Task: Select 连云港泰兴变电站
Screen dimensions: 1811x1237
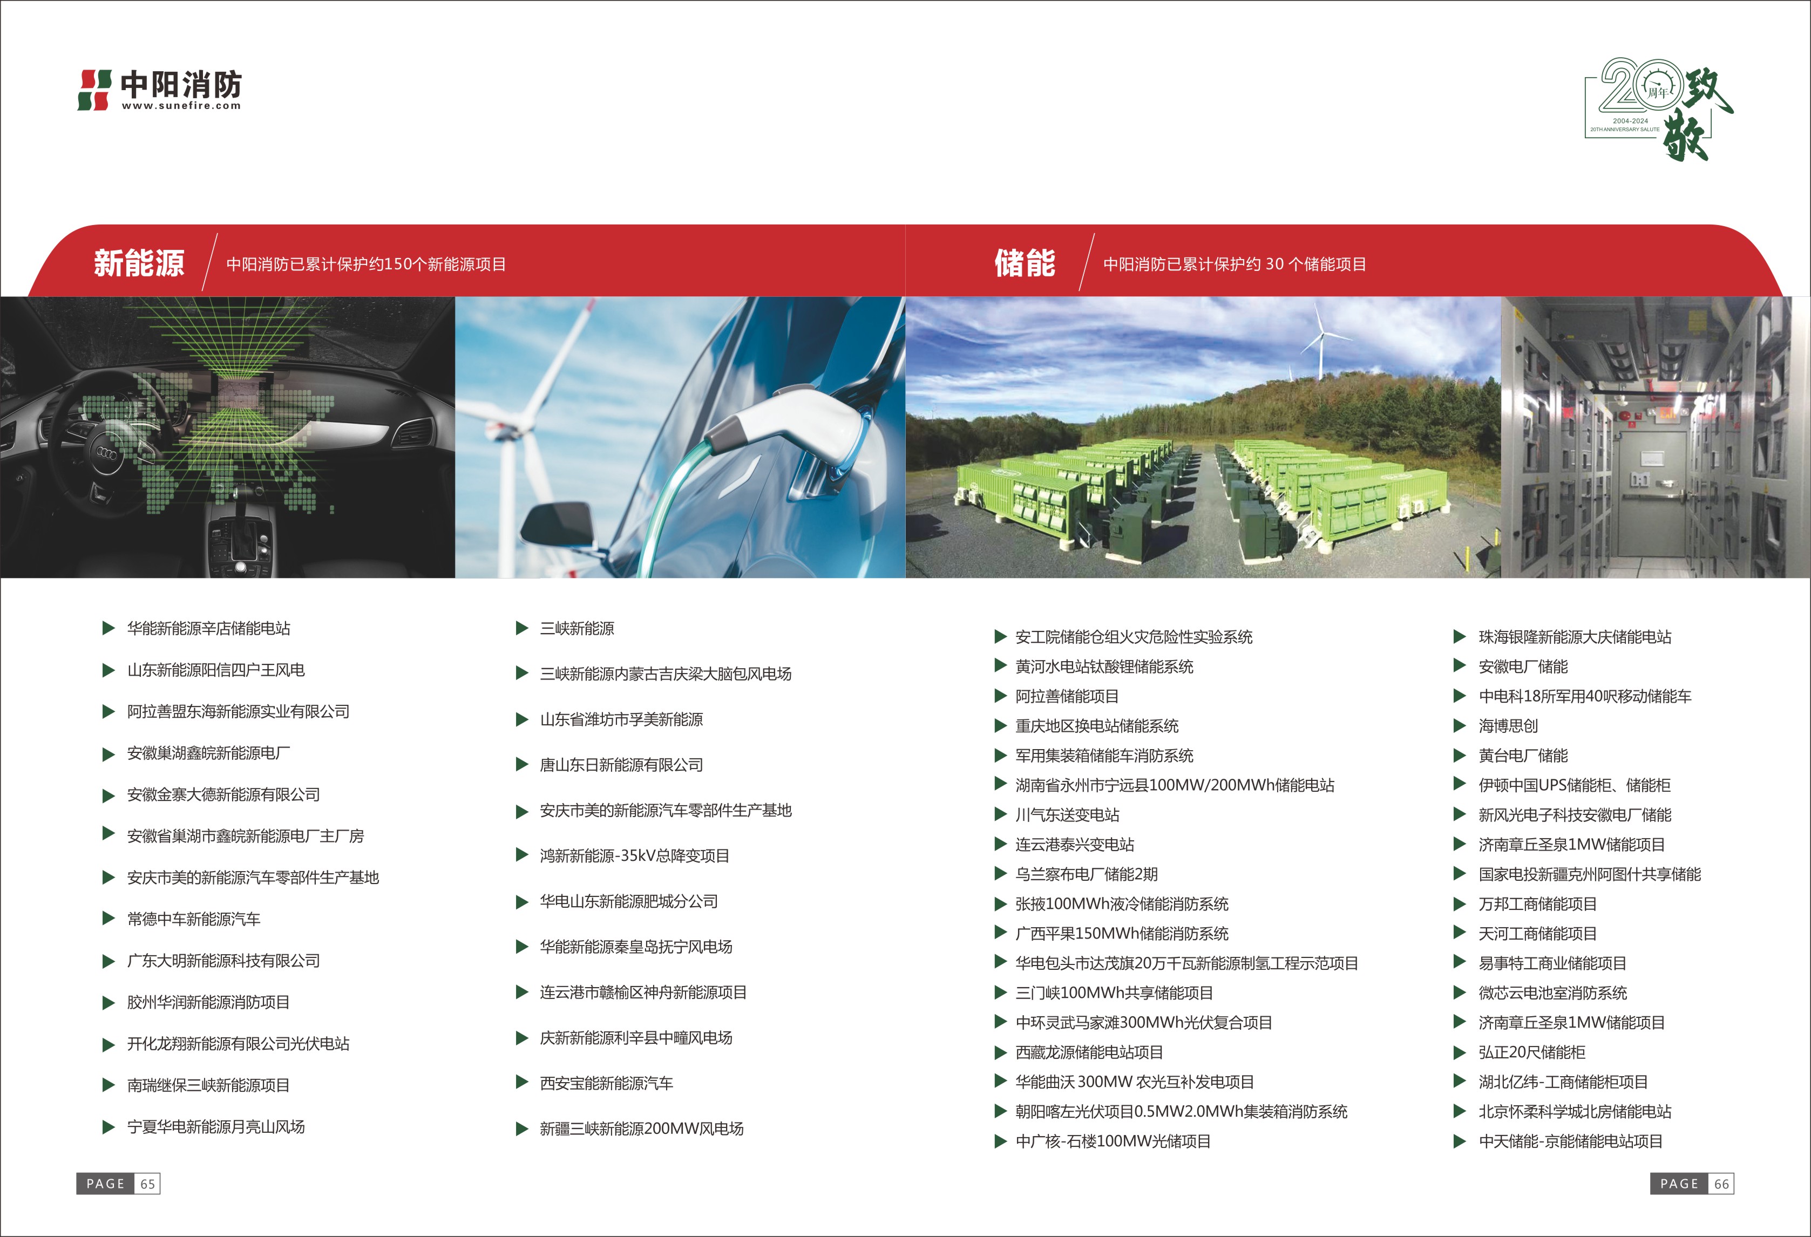Action: click(1075, 845)
